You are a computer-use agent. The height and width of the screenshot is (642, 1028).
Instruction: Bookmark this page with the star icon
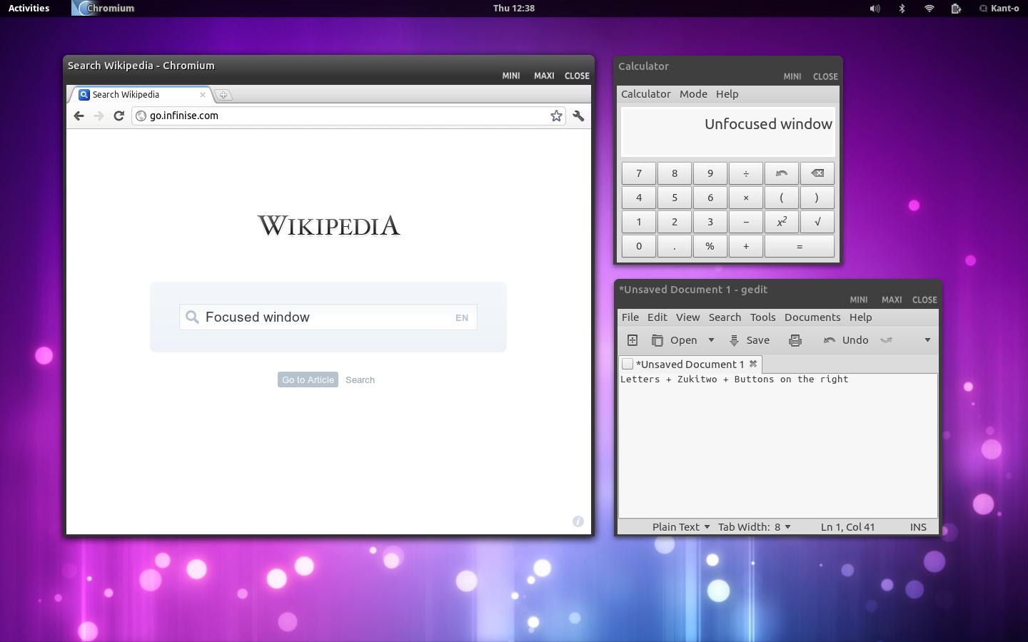click(556, 116)
